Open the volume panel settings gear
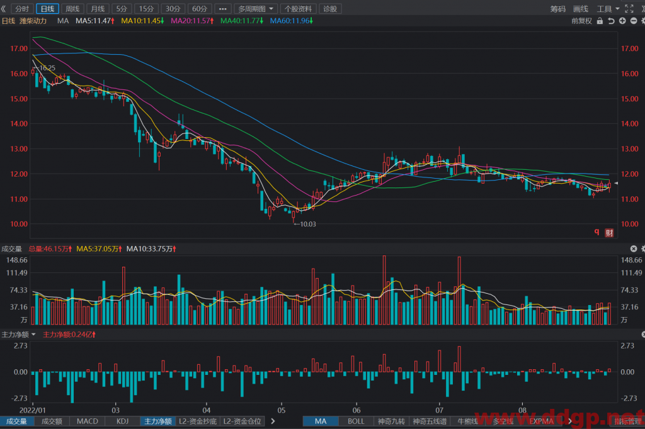Viewport: 645px width, 429px height. 643,248
